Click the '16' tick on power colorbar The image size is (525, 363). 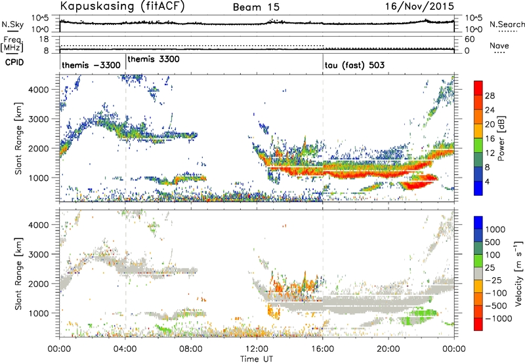pos(490,139)
